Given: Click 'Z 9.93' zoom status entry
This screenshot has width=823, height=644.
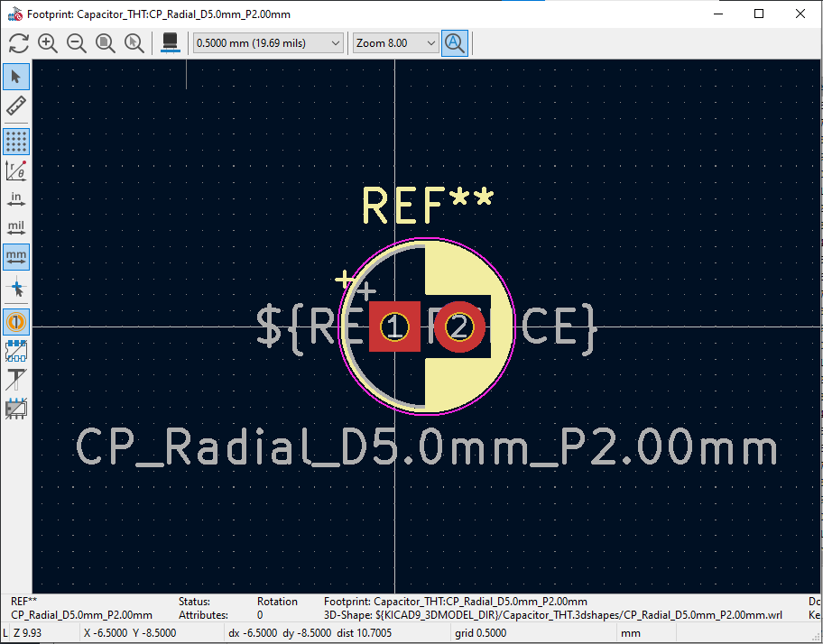Looking at the screenshot, I should [x=27, y=633].
